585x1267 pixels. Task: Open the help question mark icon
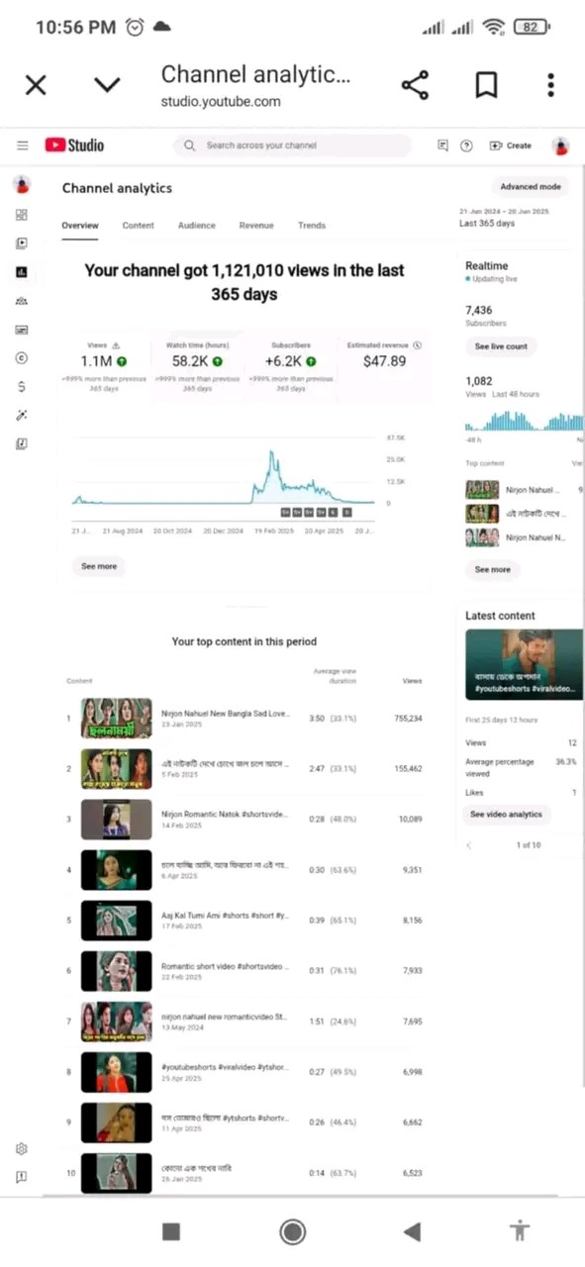click(466, 146)
